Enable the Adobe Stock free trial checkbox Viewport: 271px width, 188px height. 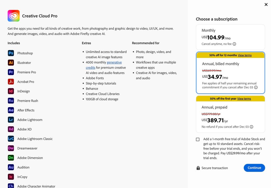198,140
